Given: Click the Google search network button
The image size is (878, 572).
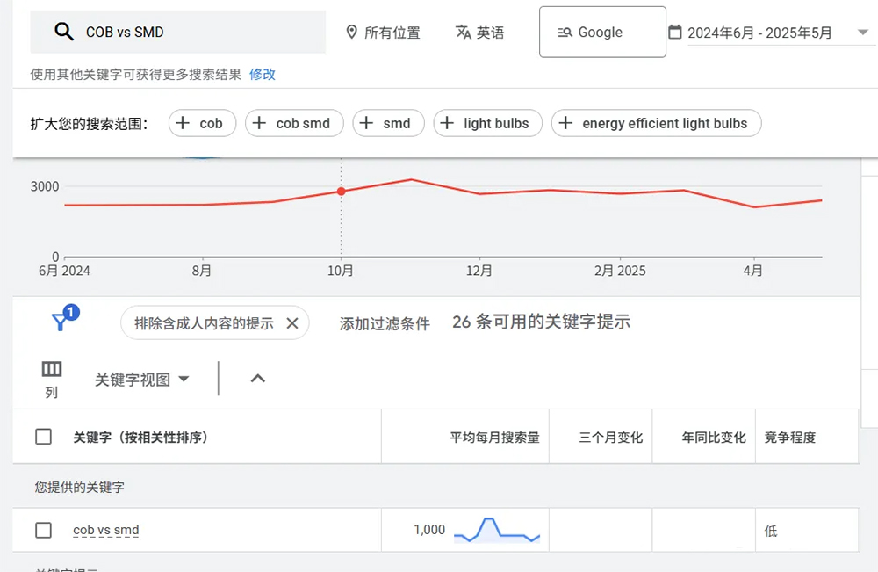Looking at the screenshot, I should point(602,32).
